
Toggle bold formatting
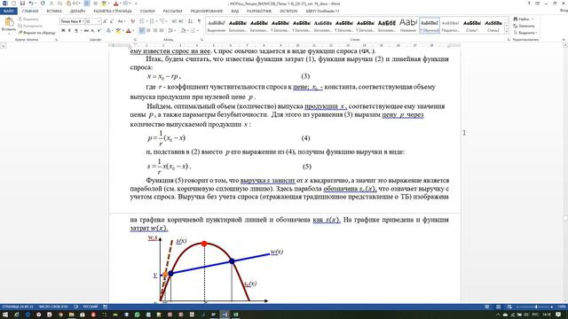[63, 31]
